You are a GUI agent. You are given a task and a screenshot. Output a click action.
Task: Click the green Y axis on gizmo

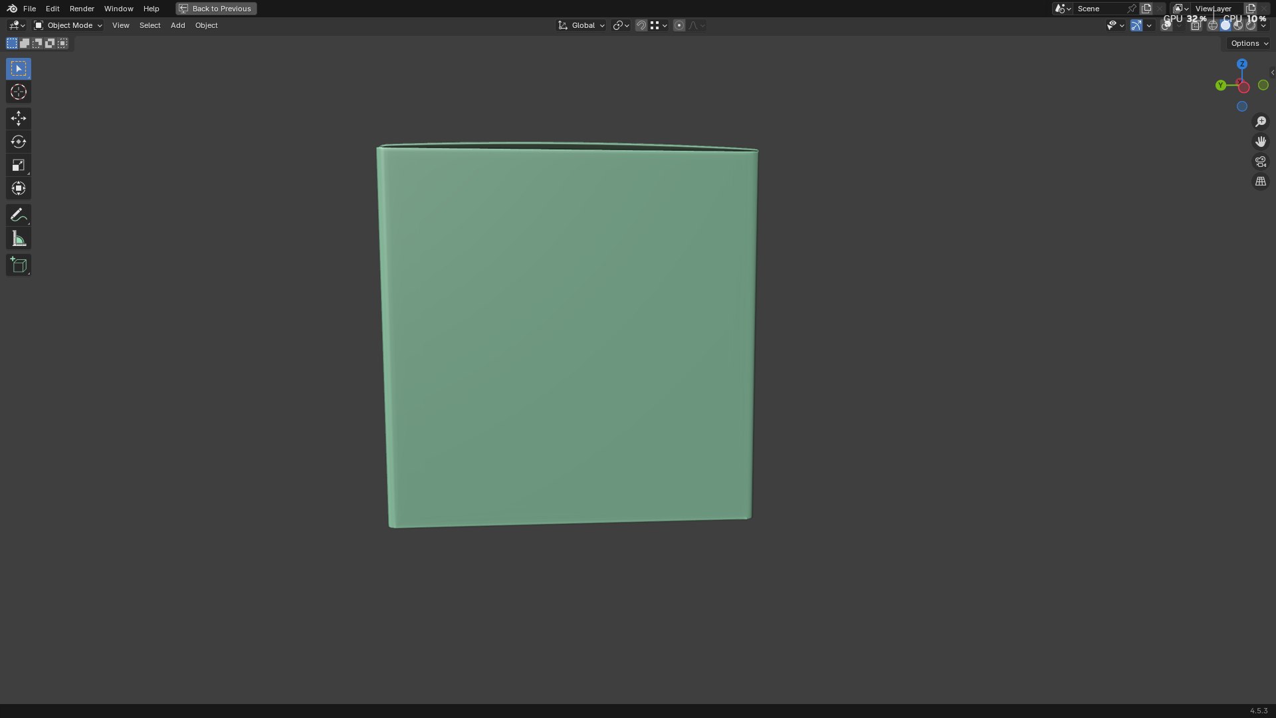[x=1221, y=85]
